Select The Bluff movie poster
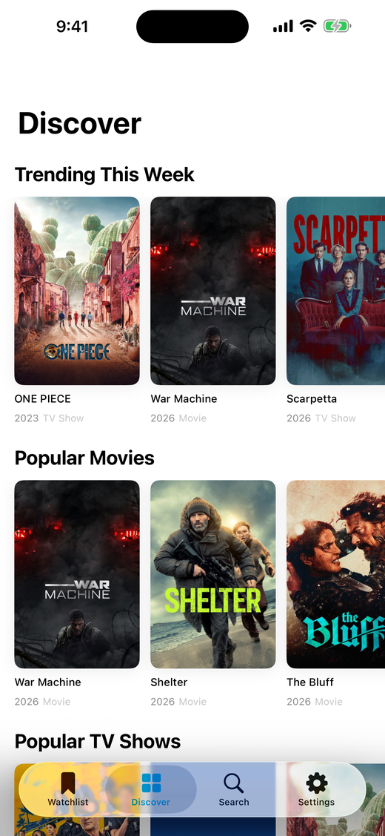 click(x=335, y=574)
